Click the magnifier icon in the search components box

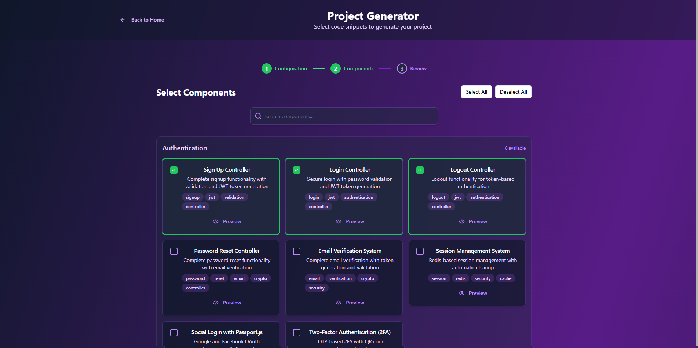tap(258, 116)
